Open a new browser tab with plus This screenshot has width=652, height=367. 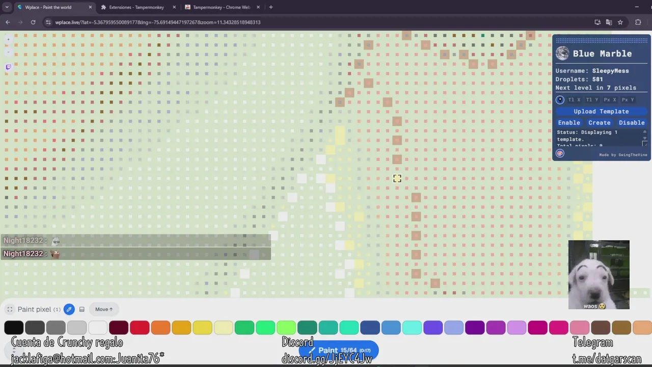click(270, 7)
